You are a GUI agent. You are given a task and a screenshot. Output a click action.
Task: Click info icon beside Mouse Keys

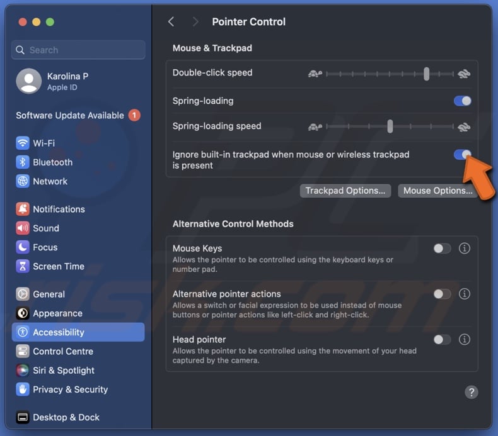[x=465, y=249]
